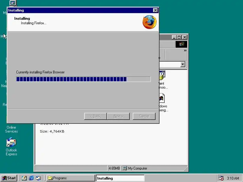Click the Task Scheduler tray icon
243x182 pixels.
point(221,178)
